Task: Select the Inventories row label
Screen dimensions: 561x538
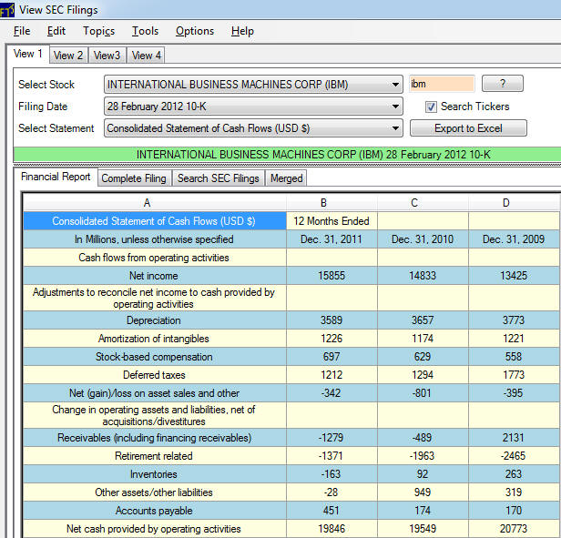Action: click(155, 474)
